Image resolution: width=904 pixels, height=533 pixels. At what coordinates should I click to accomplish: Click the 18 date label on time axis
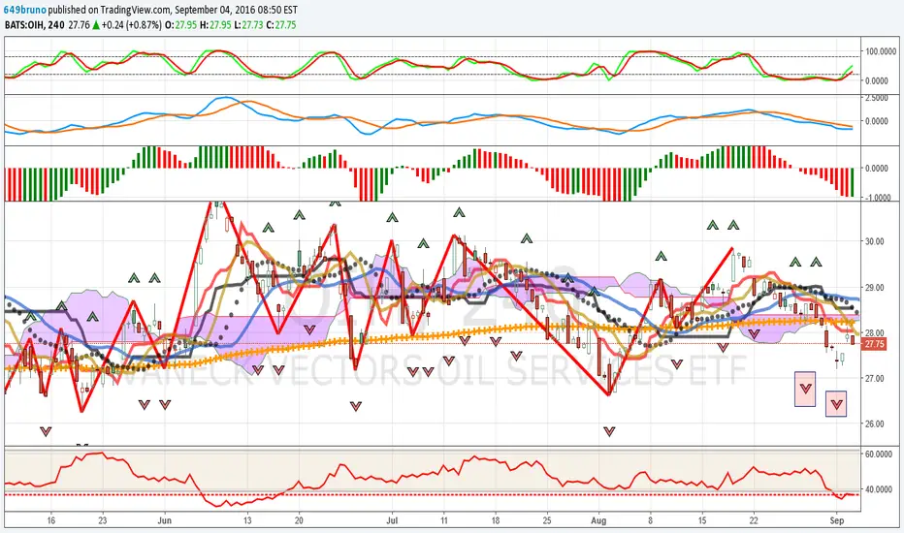(x=496, y=520)
